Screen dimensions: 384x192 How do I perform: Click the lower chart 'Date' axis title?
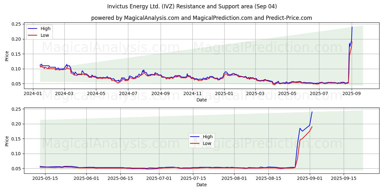202,185
